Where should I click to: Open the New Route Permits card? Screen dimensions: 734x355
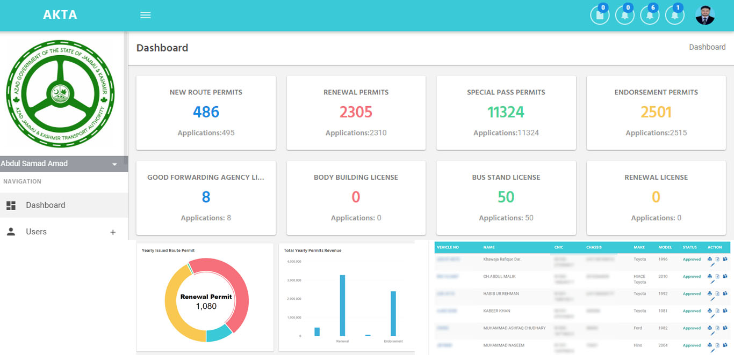206,112
